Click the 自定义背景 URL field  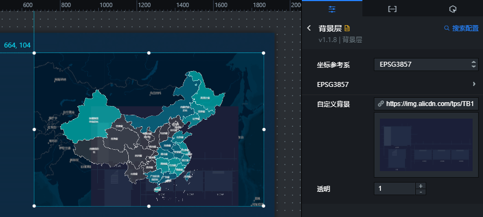[426, 104]
